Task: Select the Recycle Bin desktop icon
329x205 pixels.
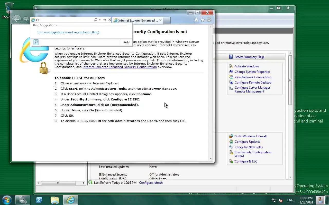Action: (9, 10)
